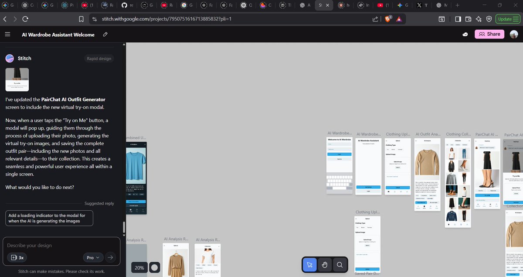Open Brave Shields lion icon
This screenshot has height=277, width=523.
[388, 19]
